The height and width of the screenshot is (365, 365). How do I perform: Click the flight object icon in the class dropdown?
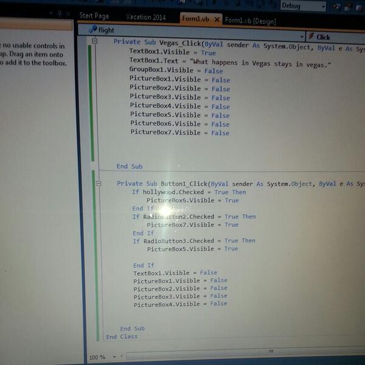[x=93, y=29]
